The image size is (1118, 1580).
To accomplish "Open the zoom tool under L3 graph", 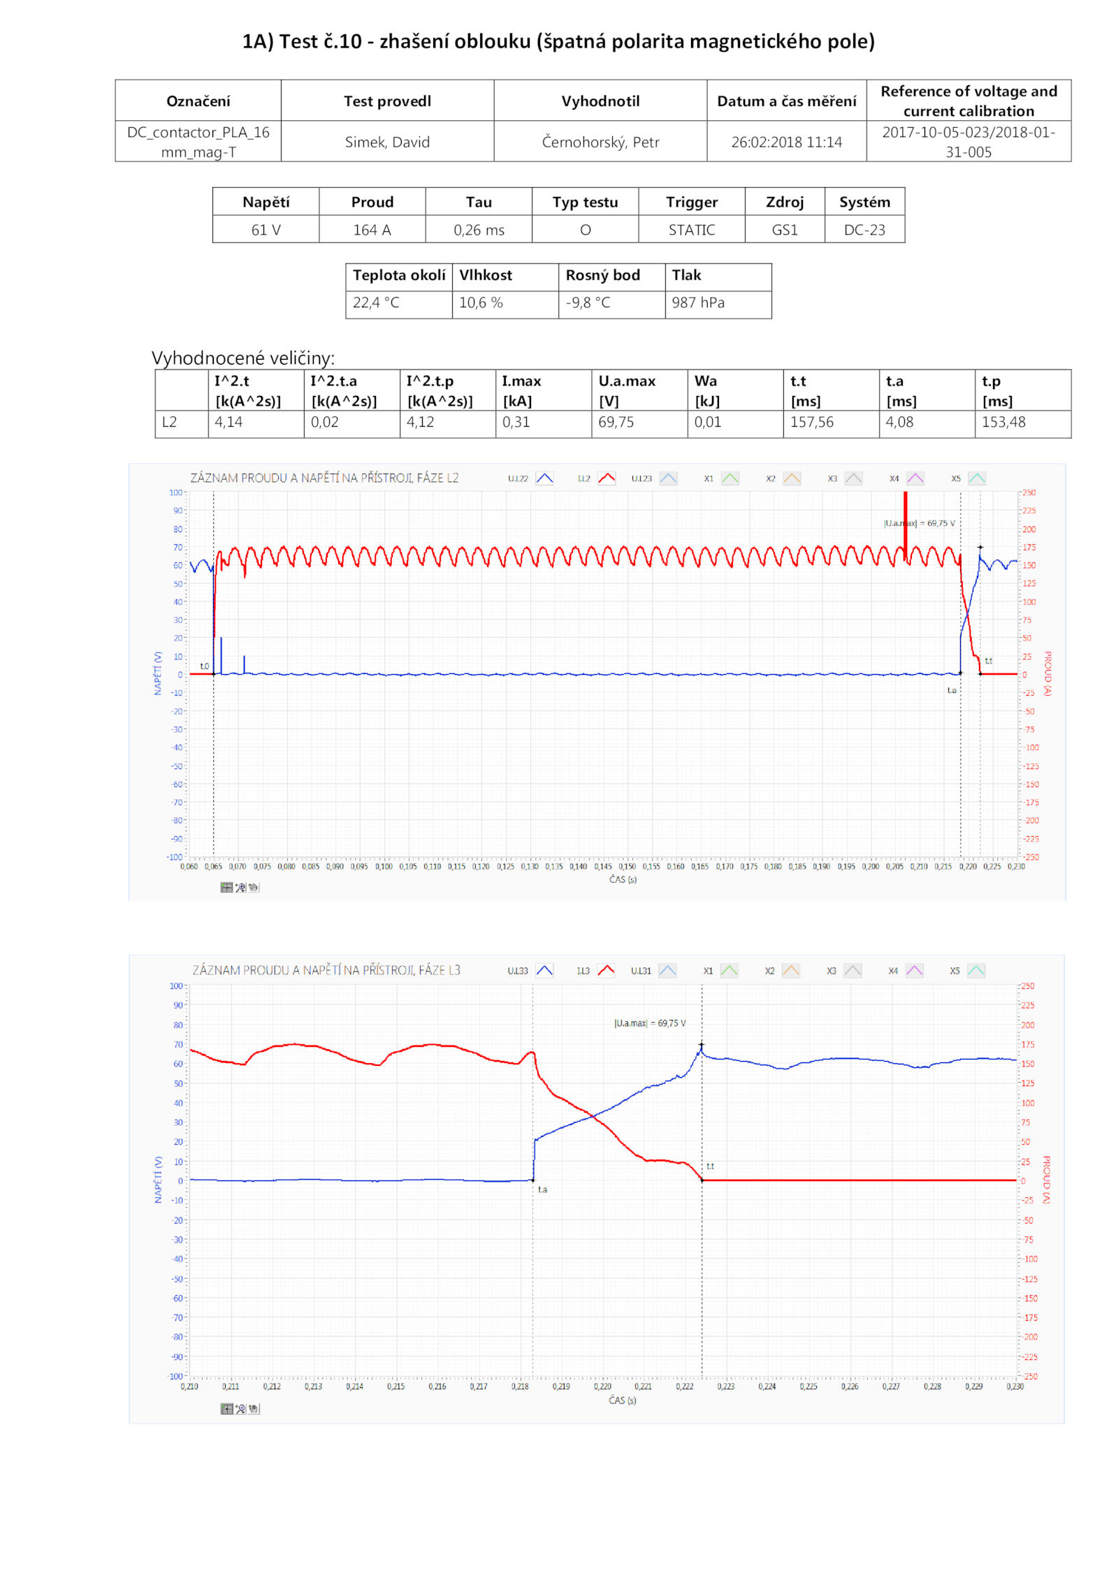I will tap(240, 1408).
